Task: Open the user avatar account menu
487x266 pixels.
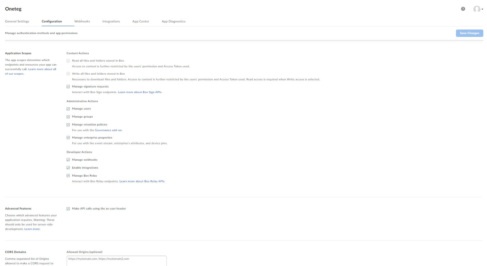Action: pos(478,9)
